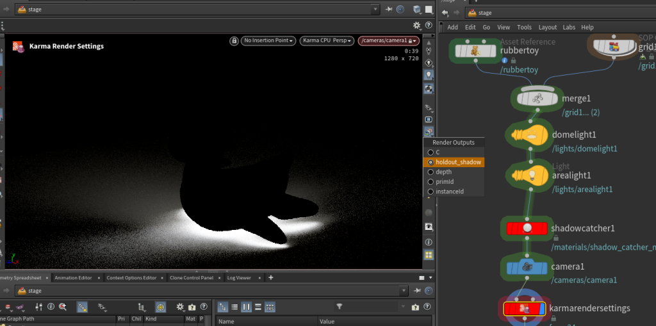
Task: Open the Log Viewer tab
Action: click(x=239, y=278)
